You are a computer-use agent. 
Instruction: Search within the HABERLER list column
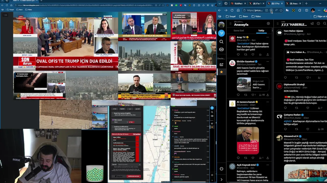(325, 23)
